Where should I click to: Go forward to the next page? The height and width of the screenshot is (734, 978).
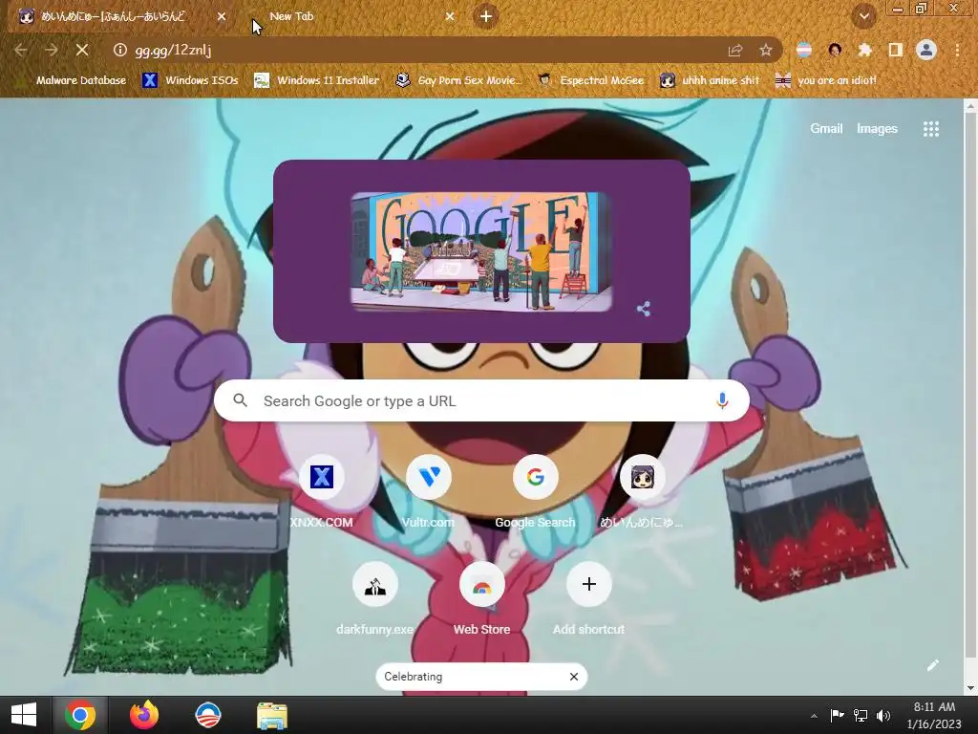coord(52,50)
